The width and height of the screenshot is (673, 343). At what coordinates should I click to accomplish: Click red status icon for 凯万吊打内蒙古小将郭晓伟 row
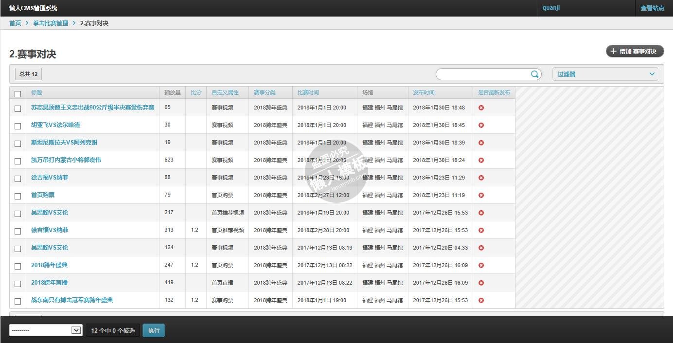[x=481, y=160]
